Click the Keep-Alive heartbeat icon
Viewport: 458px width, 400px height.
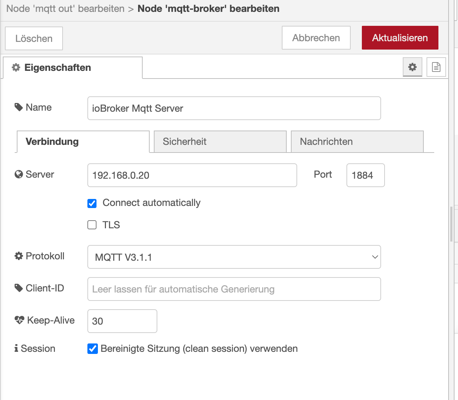pos(19,320)
